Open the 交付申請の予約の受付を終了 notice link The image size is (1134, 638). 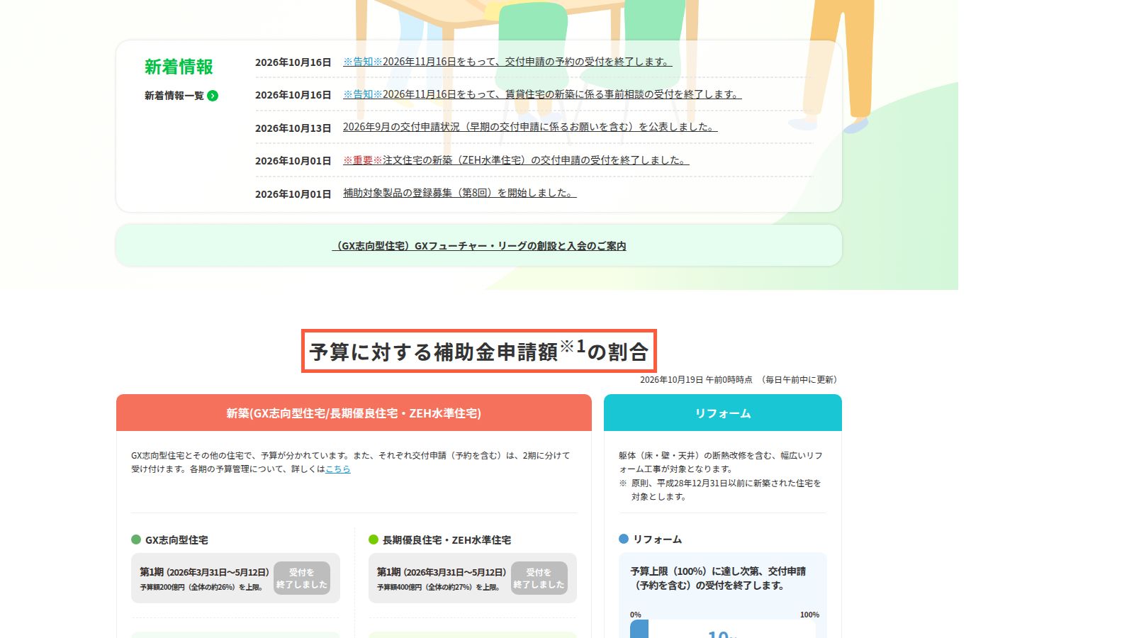point(507,62)
